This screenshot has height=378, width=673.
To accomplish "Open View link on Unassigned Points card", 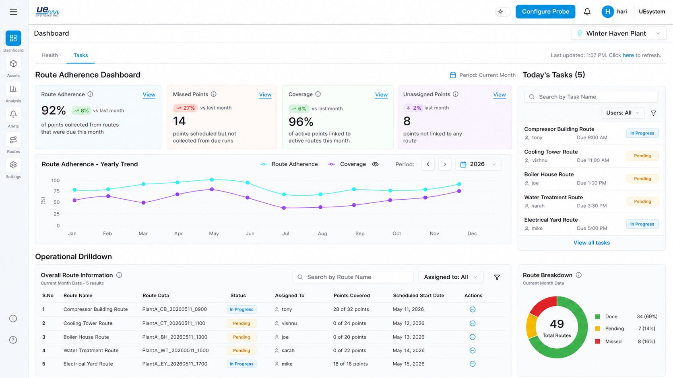I will point(500,95).
